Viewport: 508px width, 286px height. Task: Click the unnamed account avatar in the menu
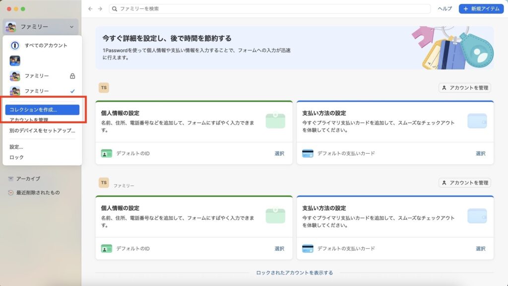coord(15,61)
